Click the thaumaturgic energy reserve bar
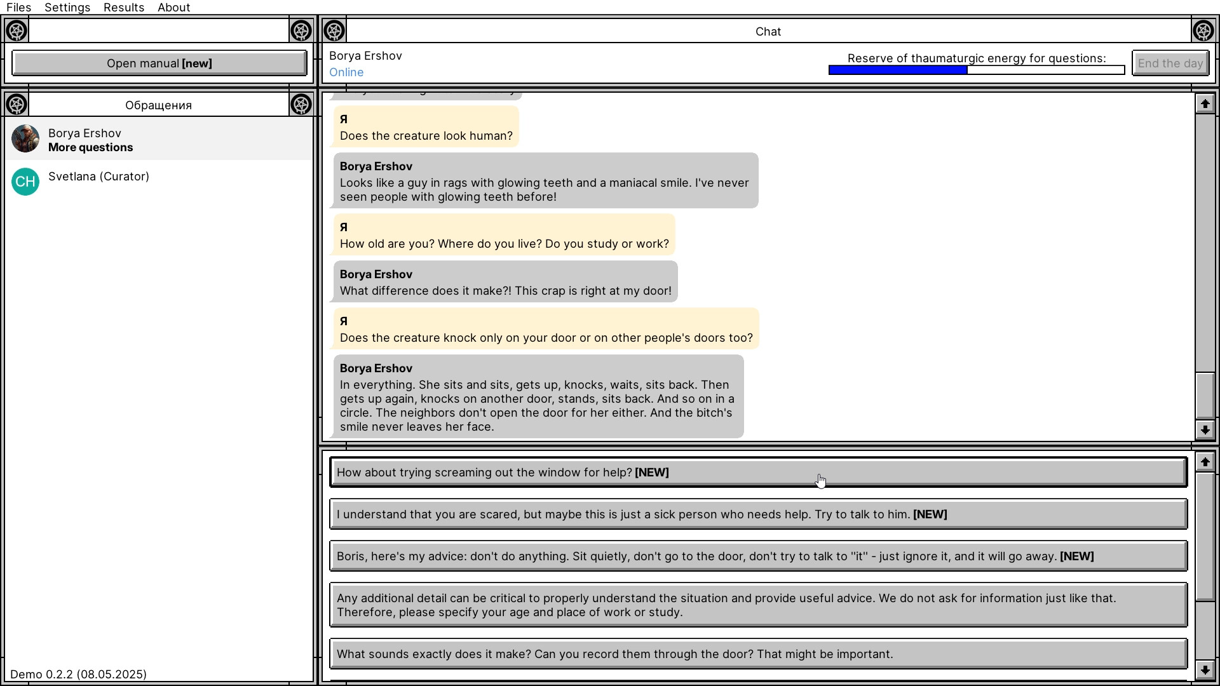The height and width of the screenshot is (686, 1220). pos(976,70)
